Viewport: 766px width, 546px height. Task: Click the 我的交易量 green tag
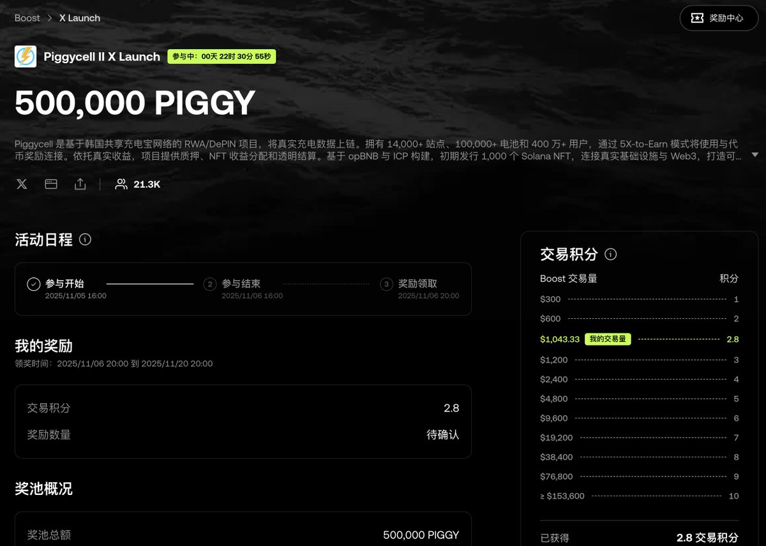(608, 339)
